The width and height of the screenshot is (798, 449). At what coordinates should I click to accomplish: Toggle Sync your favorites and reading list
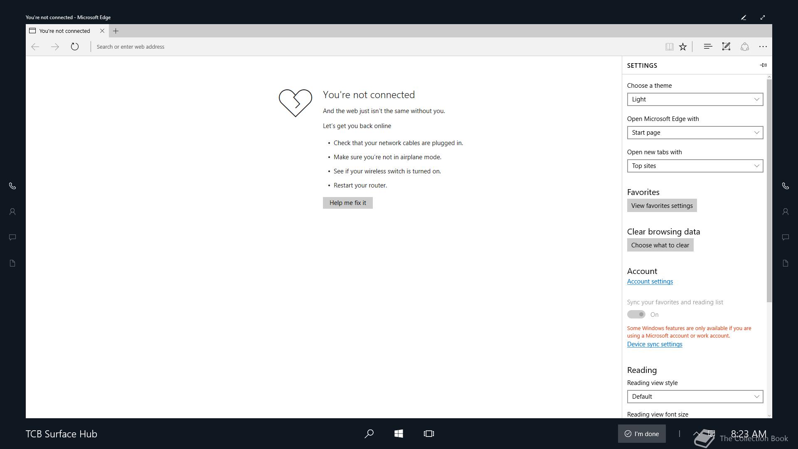coord(636,314)
